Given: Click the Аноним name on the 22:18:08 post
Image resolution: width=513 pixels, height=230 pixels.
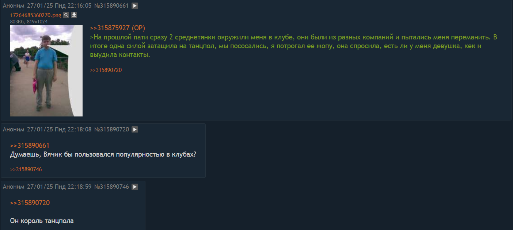Looking at the screenshot, I should [14, 129].
